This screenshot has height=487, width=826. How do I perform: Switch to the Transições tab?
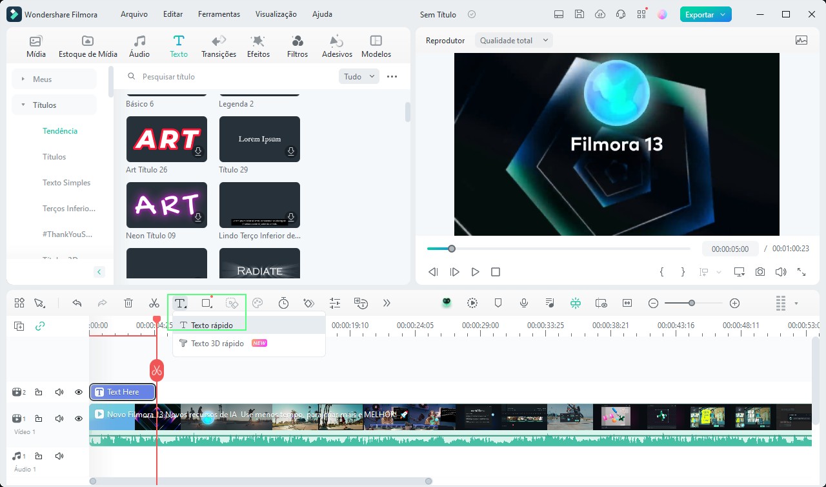(x=219, y=47)
